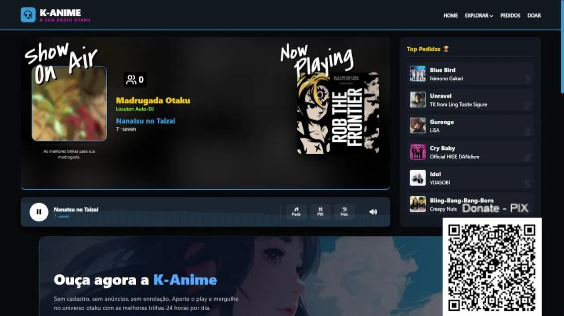Click the Cry Baby song title
This screenshot has height=316, width=564.
442,148
